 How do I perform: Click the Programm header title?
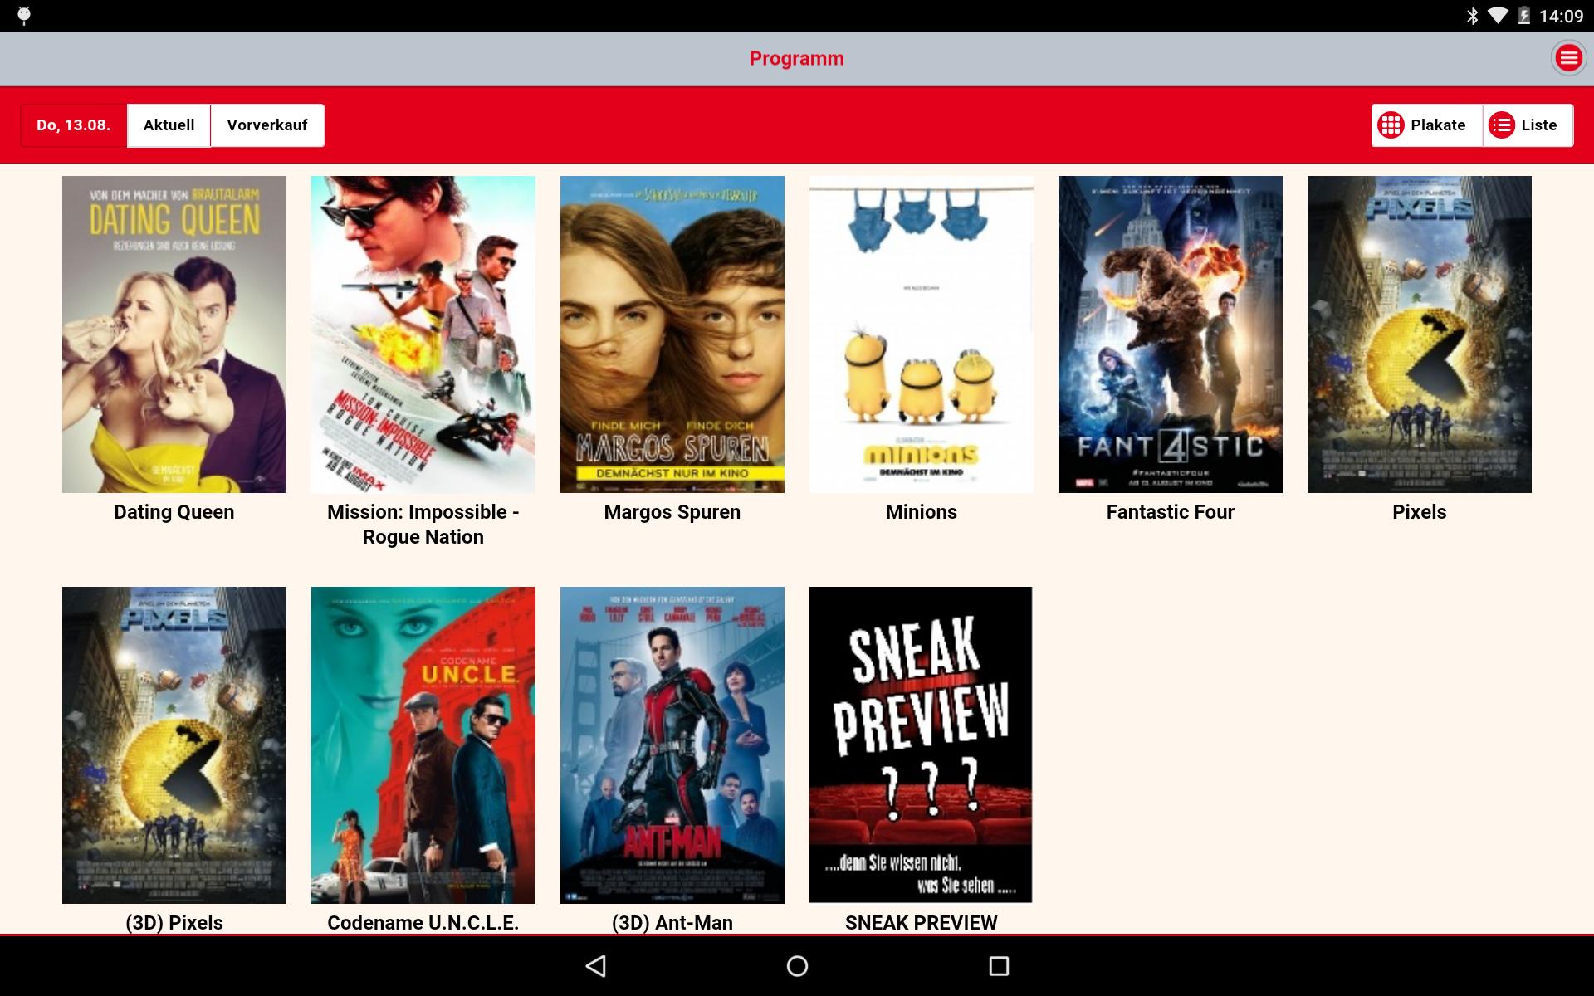(797, 58)
